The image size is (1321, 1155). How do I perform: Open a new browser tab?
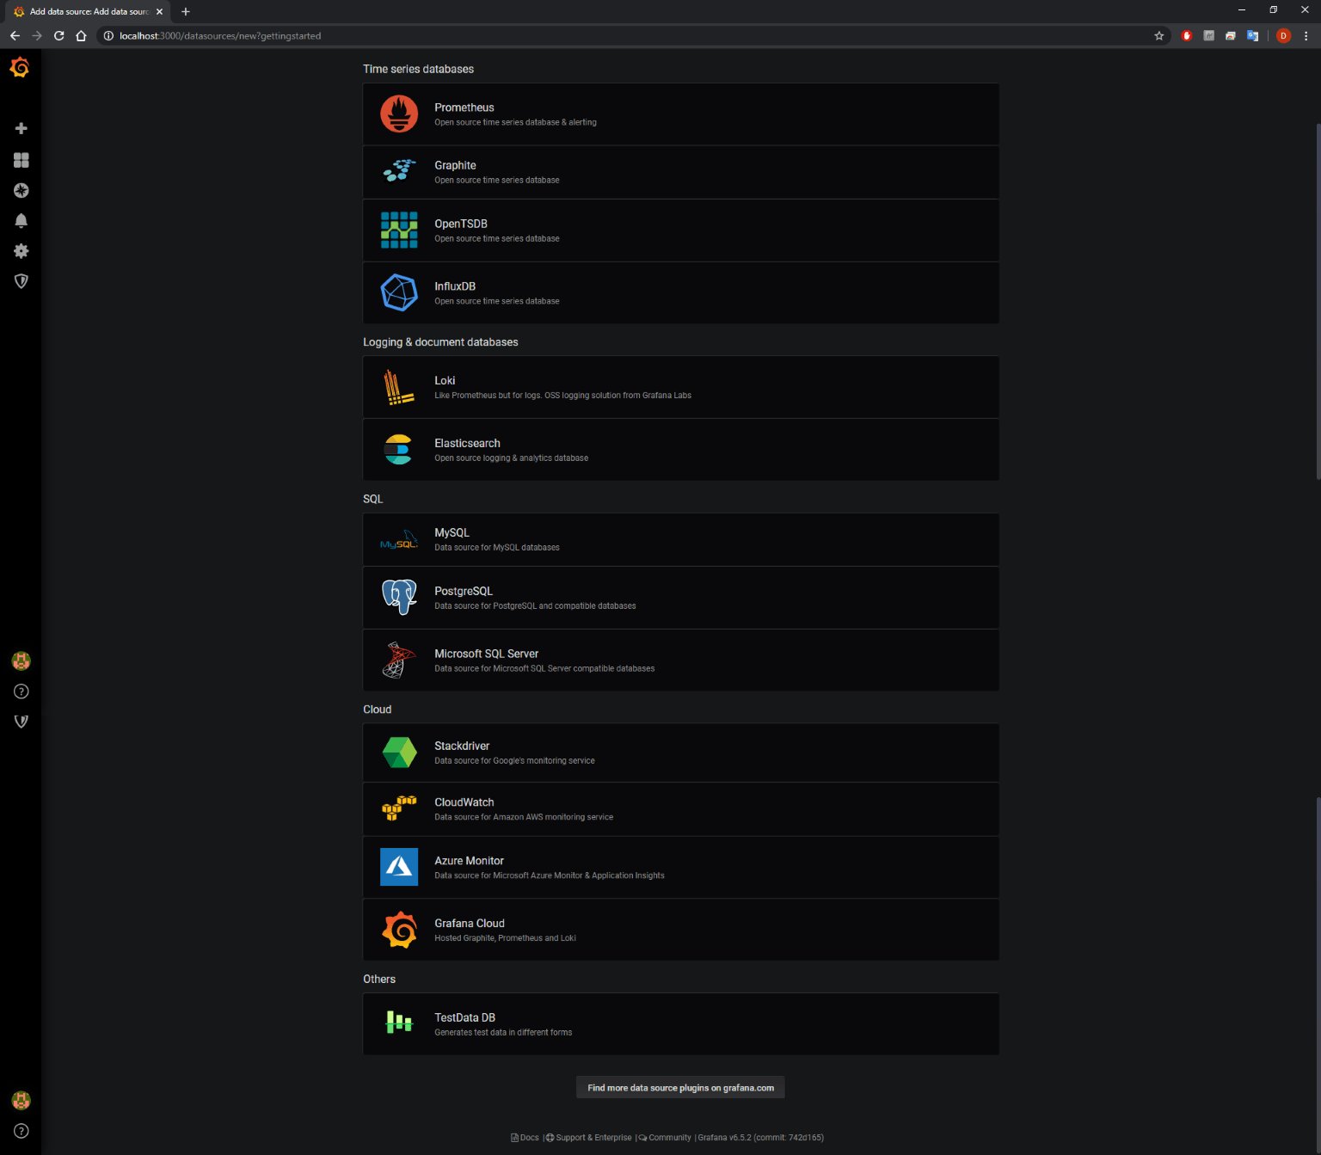185,11
